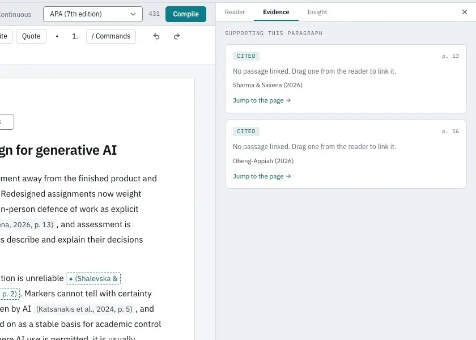Switch to the Reader tab

click(x=235, y=12)
